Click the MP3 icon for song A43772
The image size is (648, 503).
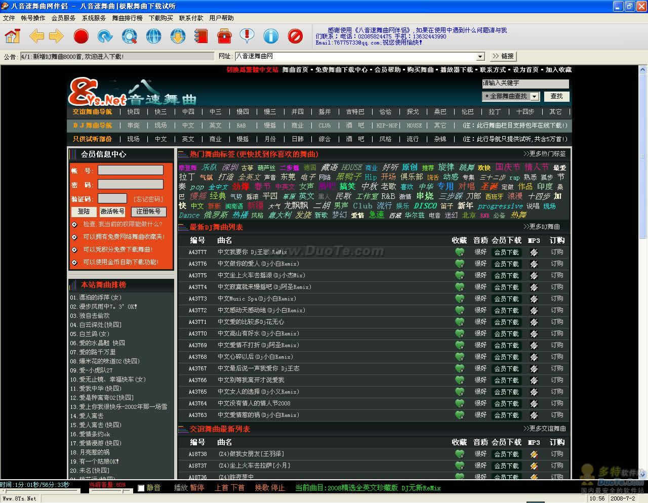coord(534,310)
